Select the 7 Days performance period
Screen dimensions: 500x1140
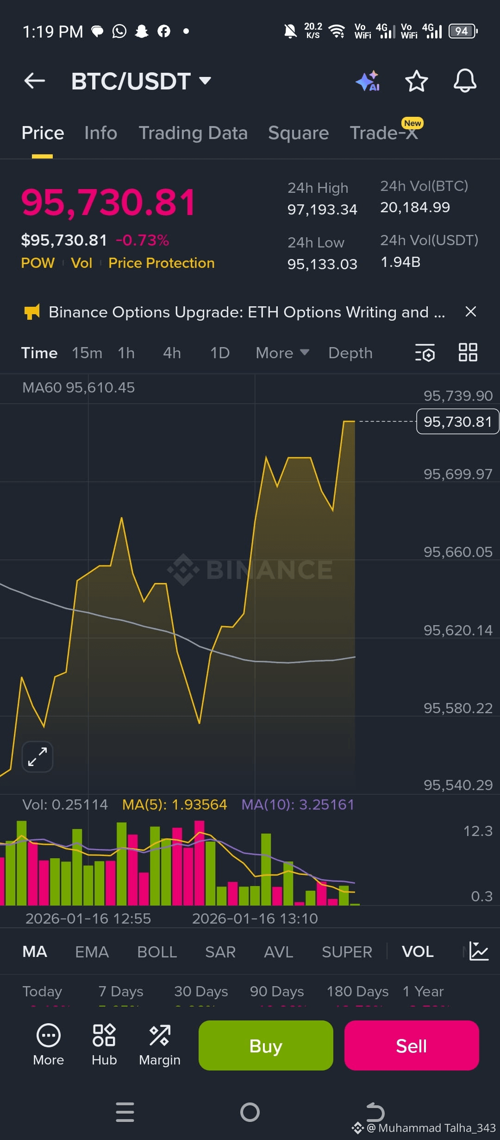pos(121,991)
